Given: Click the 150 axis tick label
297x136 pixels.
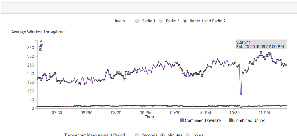Looking at the screenshot, I should pos(31,82).
